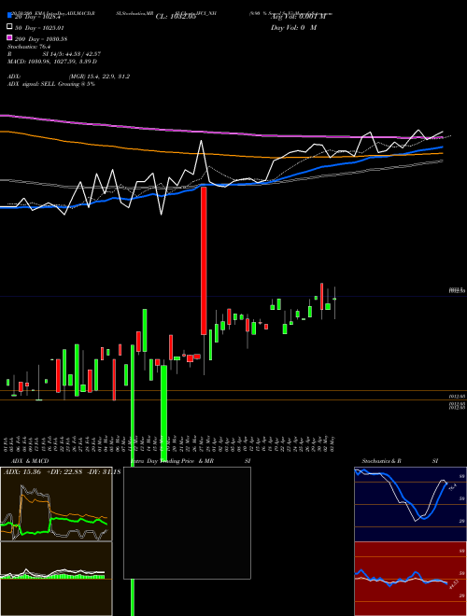
Task: Click the MACD values line in the header
Action: (x=52, y=62)
